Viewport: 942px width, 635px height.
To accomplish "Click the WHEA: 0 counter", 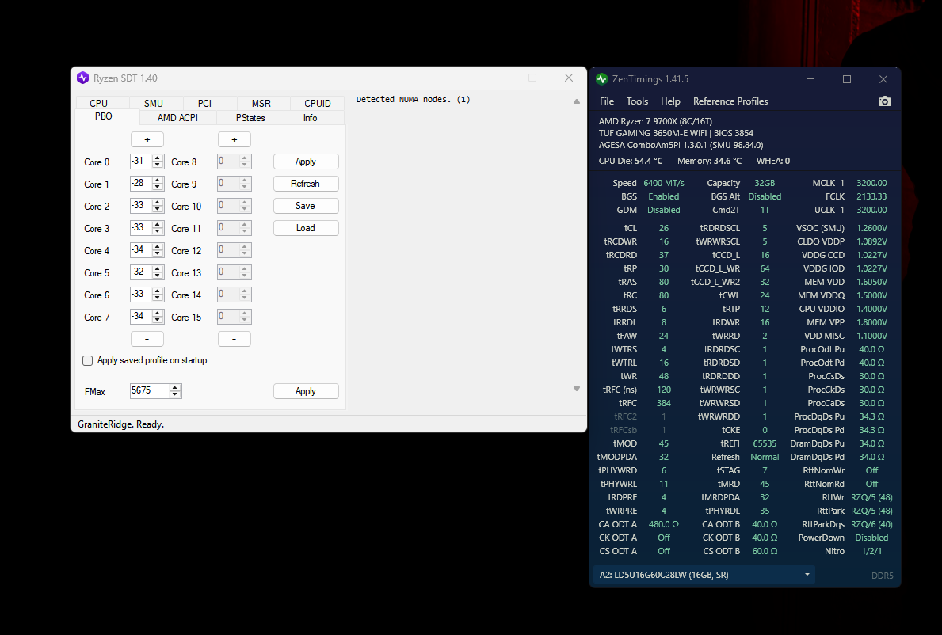I will pyautogui.click(x=773, y=161).
